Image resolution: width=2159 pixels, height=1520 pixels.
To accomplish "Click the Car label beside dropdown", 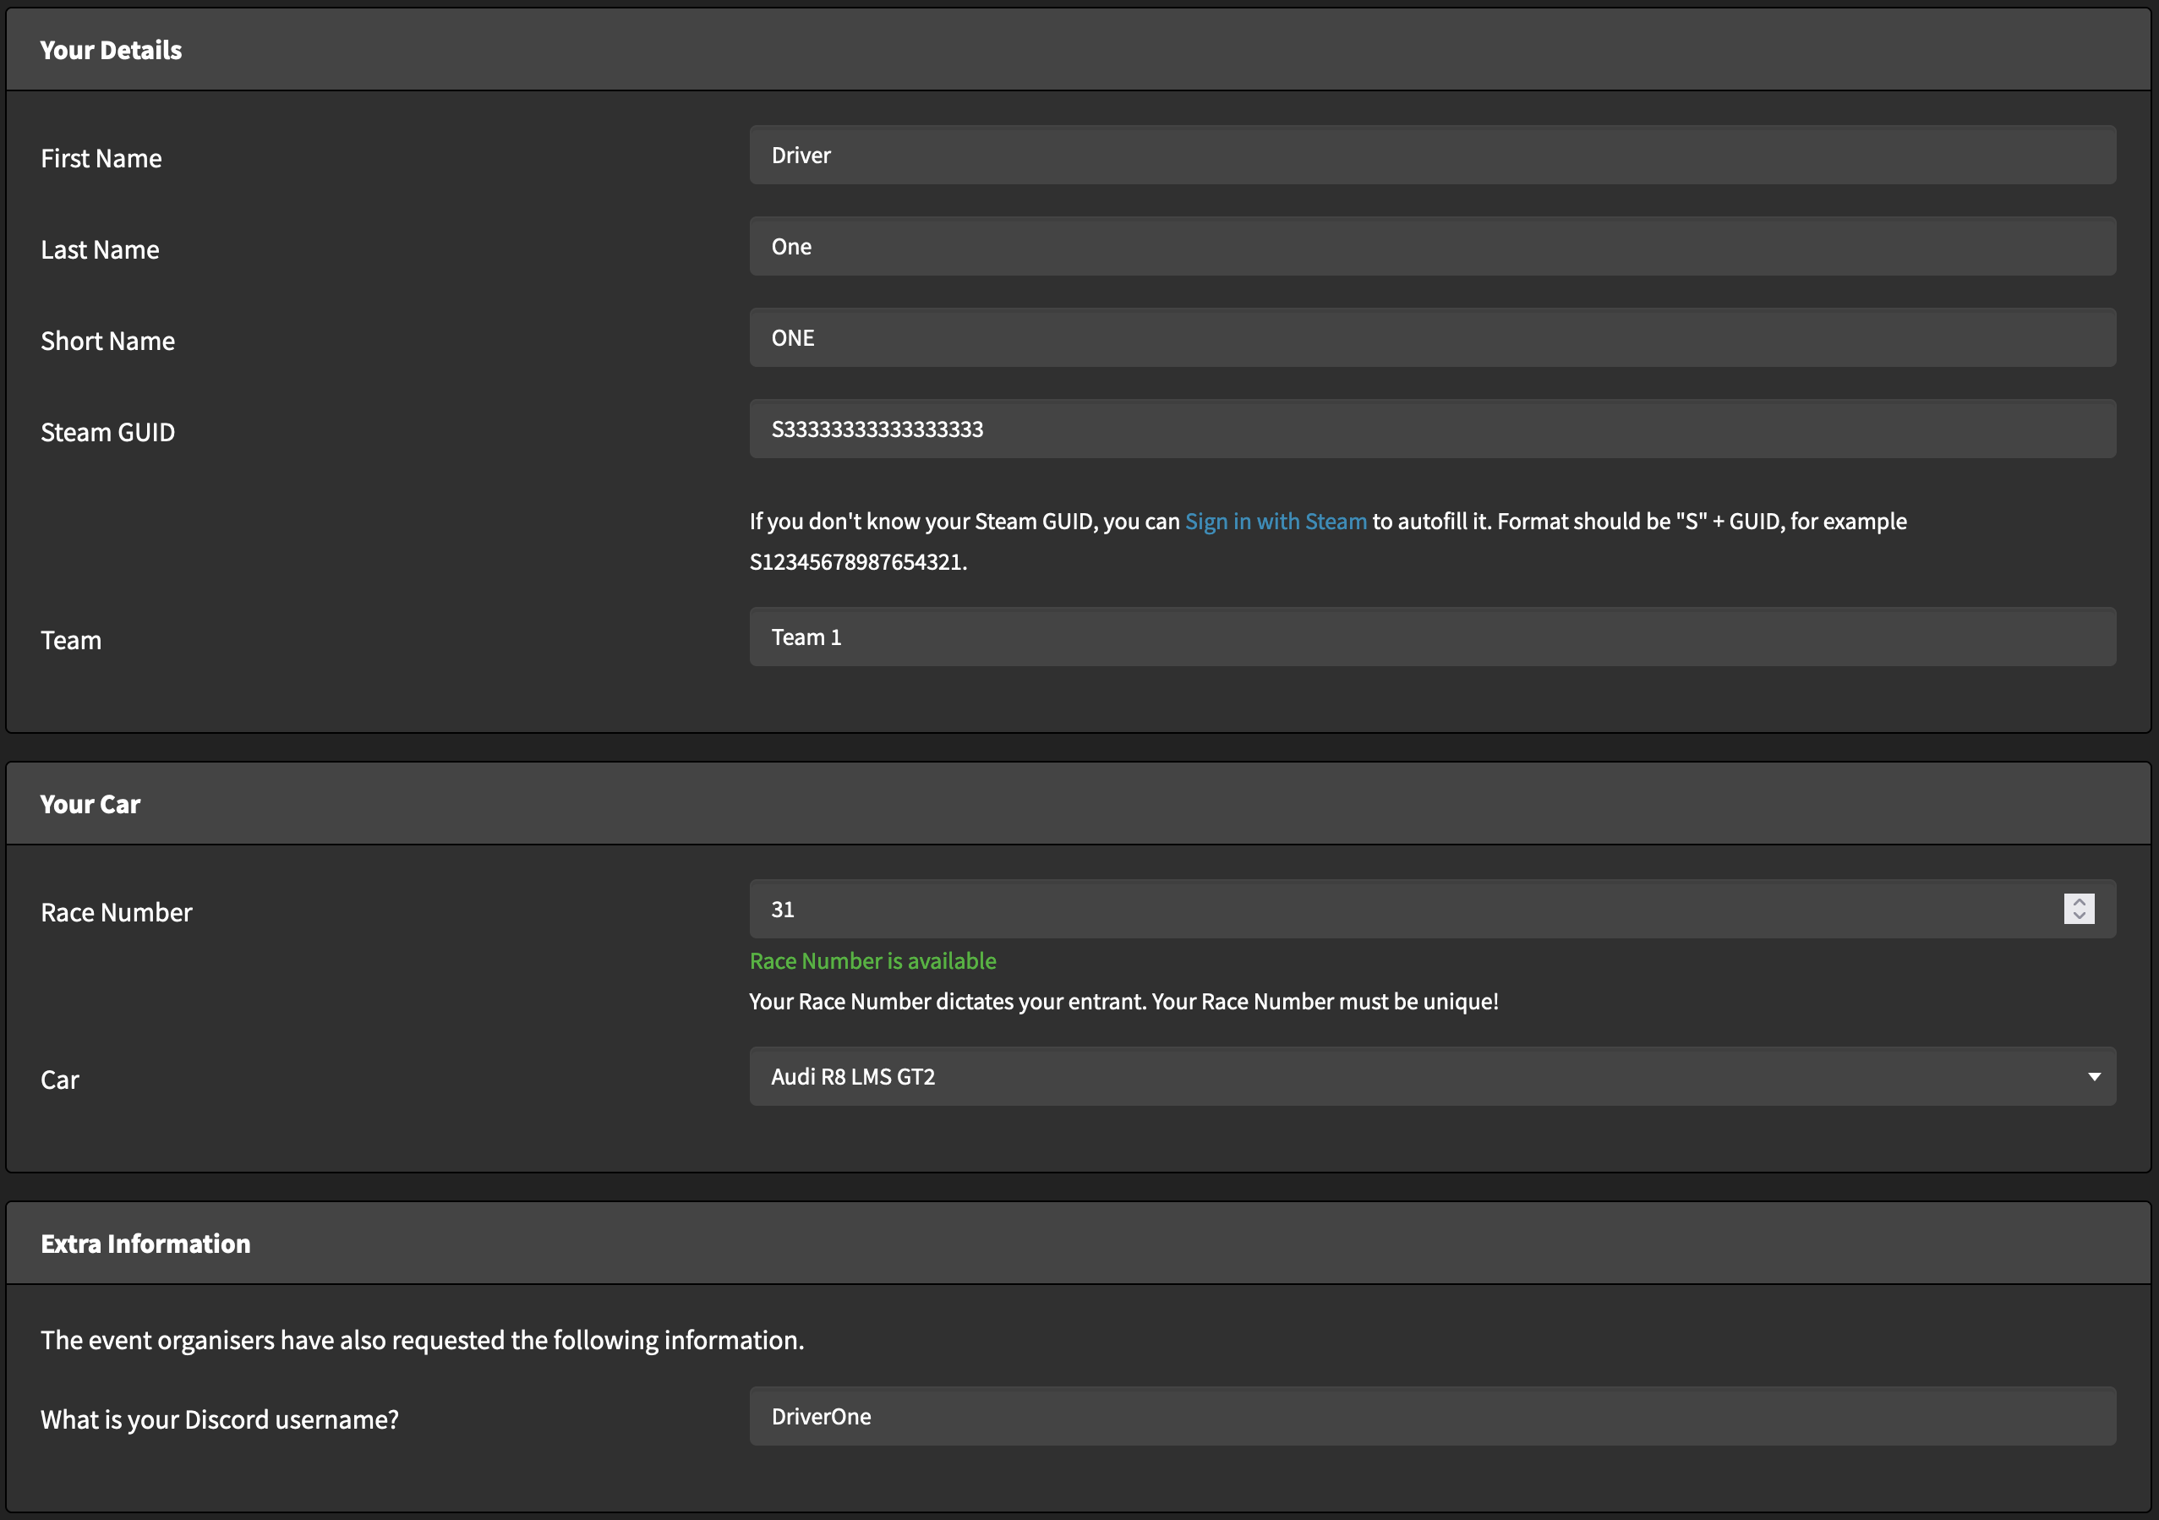I will pyautogui.click(x=59, y=1080).
